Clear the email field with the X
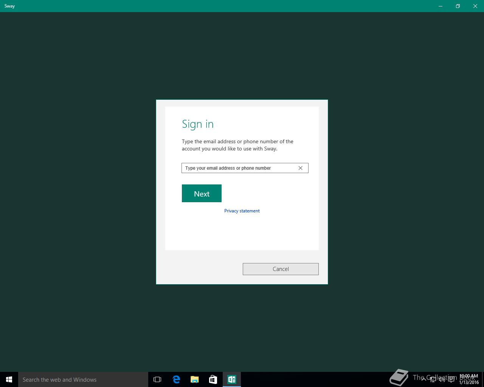Image resolution: width=484 pixels, height=387 pixels. coord(301,168)
